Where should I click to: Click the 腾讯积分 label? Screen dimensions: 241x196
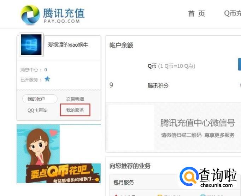coord(158,85)
